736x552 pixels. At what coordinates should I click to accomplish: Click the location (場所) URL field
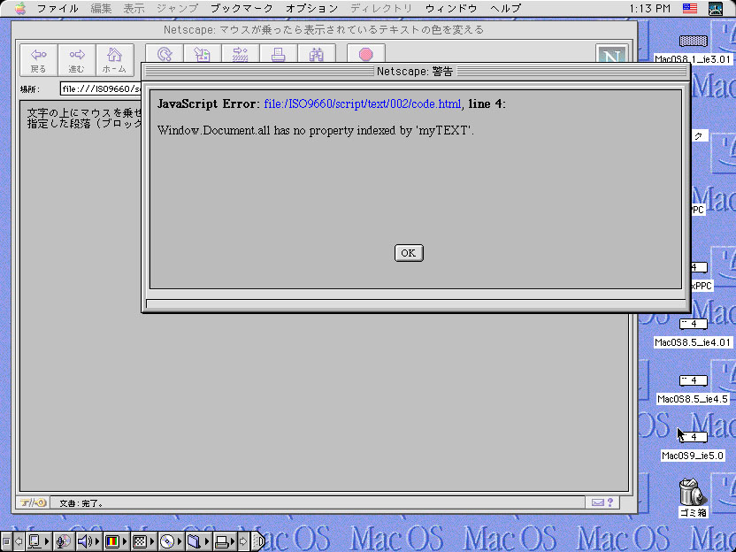[x=101, y=88]
